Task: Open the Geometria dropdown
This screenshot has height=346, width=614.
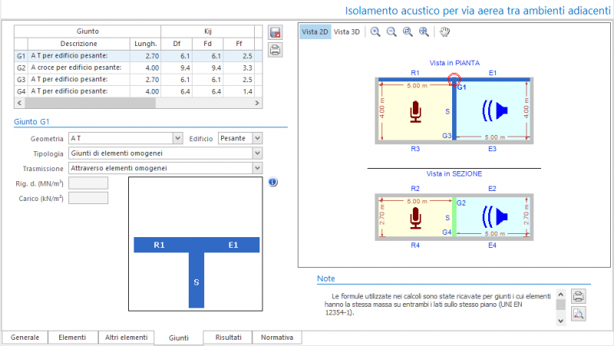Action: 178,138
